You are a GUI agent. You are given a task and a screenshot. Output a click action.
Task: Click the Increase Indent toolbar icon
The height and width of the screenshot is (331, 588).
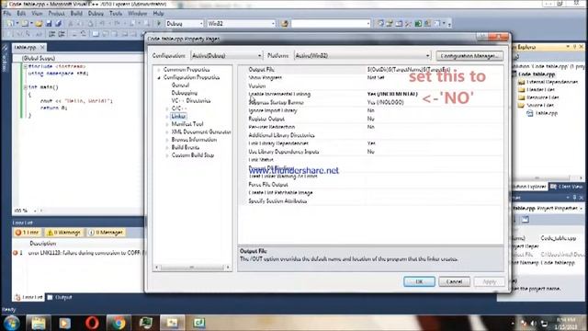point(62,34)
